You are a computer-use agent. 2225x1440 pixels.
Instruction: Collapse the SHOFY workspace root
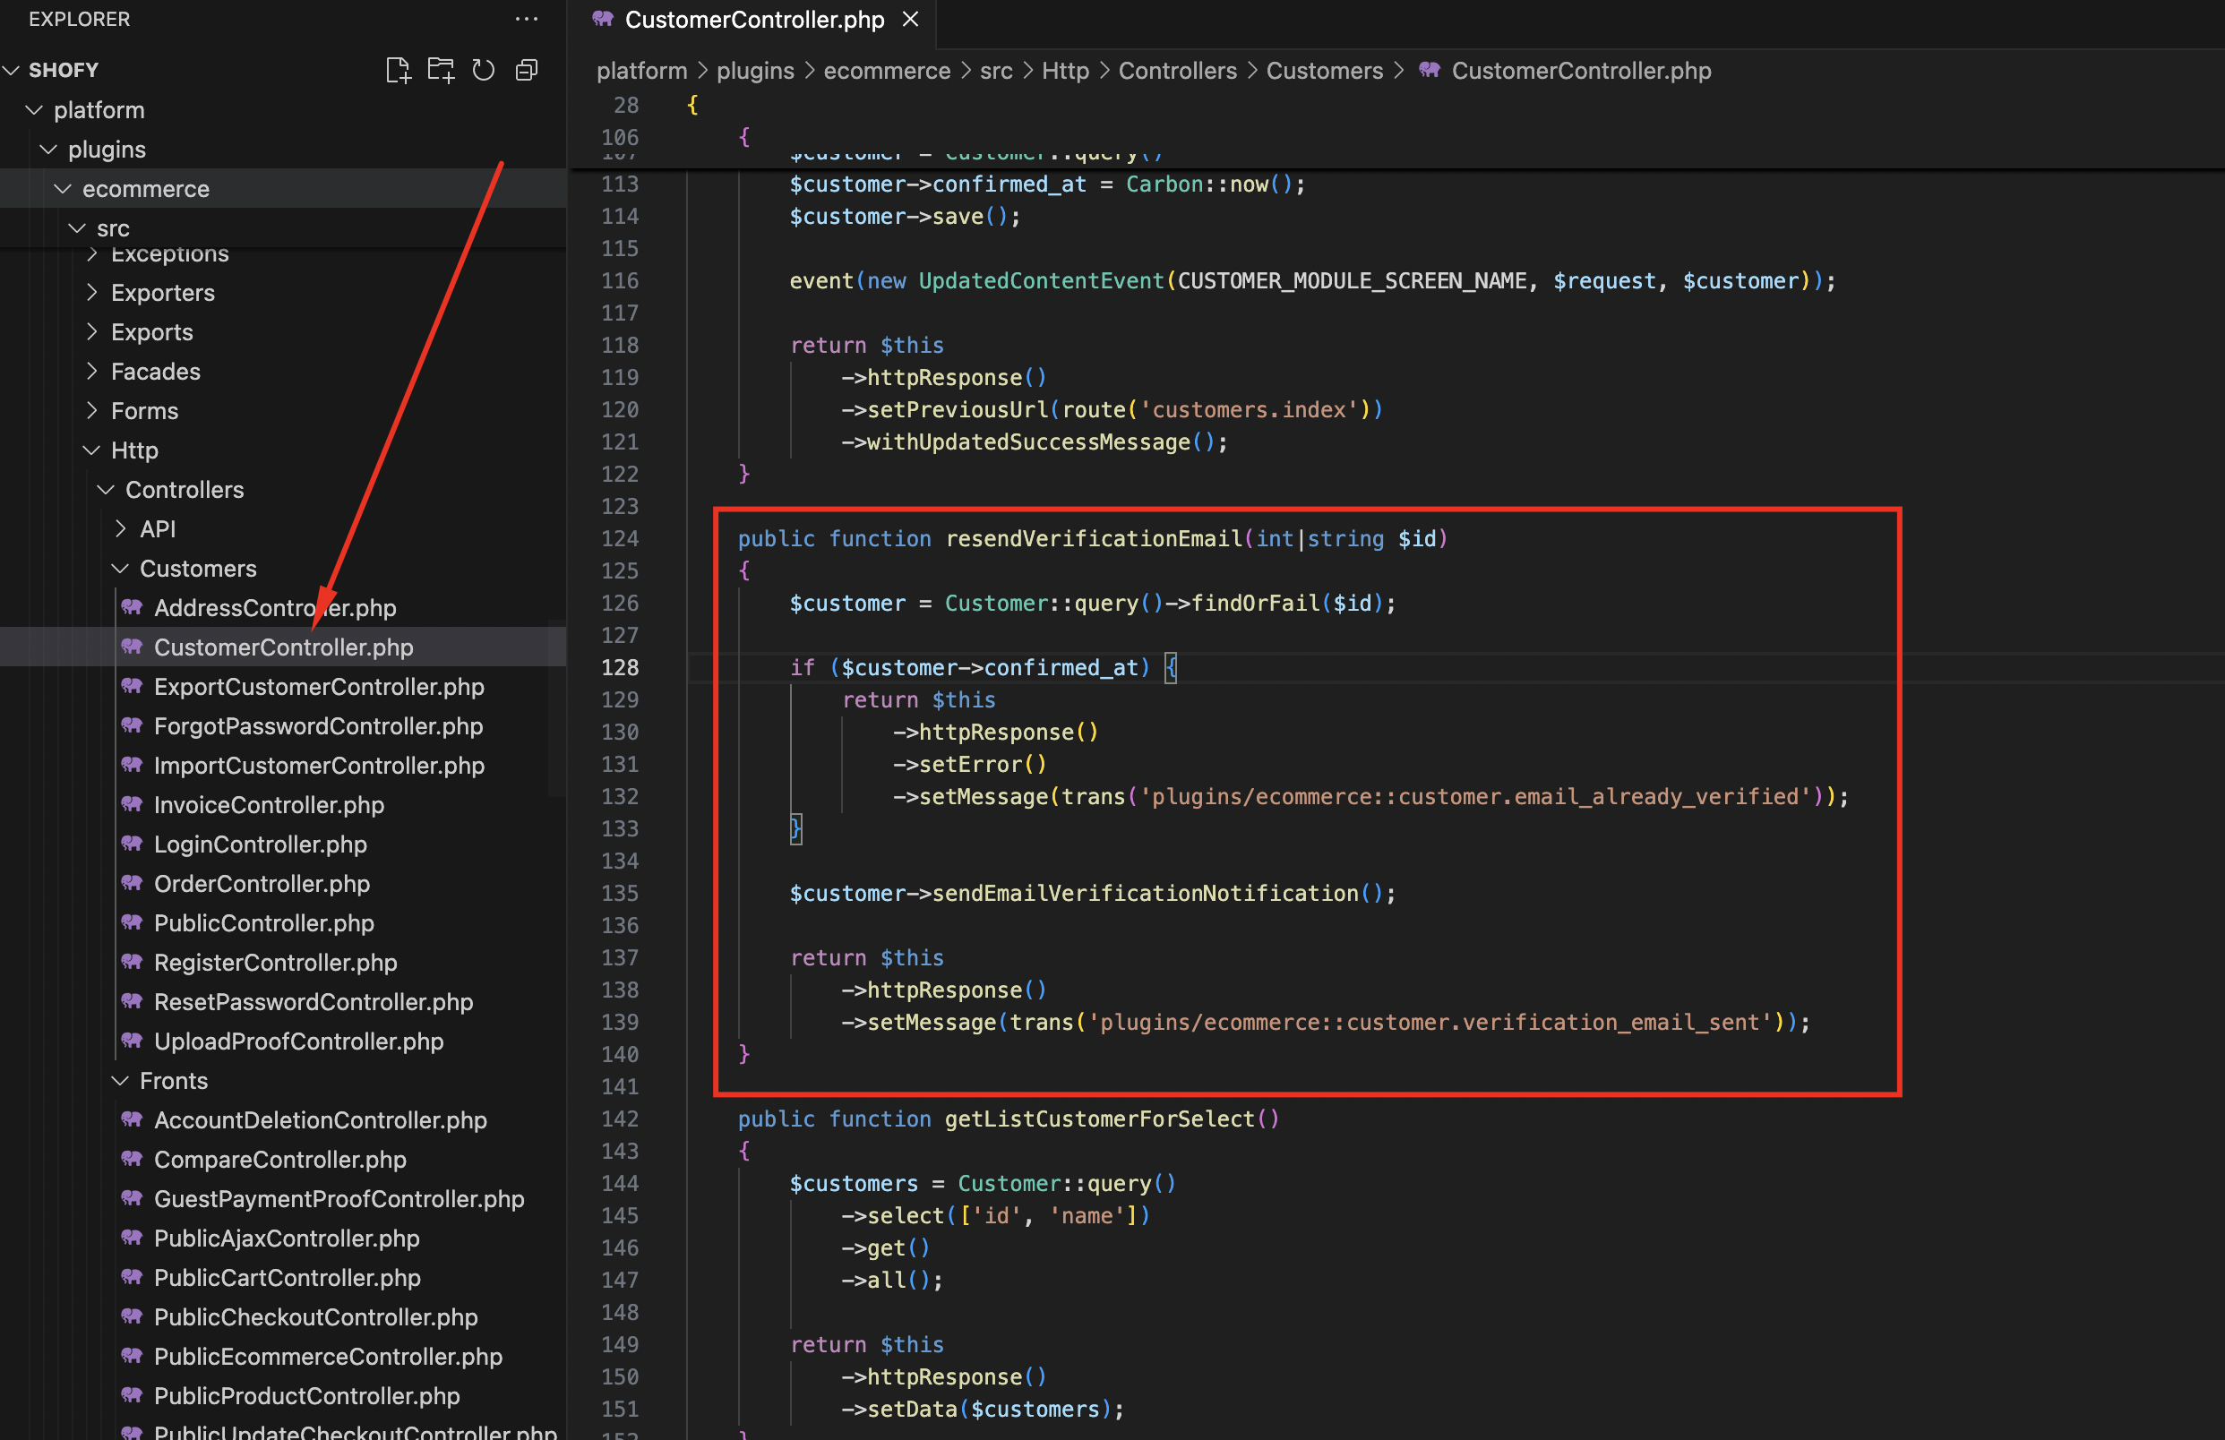click(x=13, y=70)
